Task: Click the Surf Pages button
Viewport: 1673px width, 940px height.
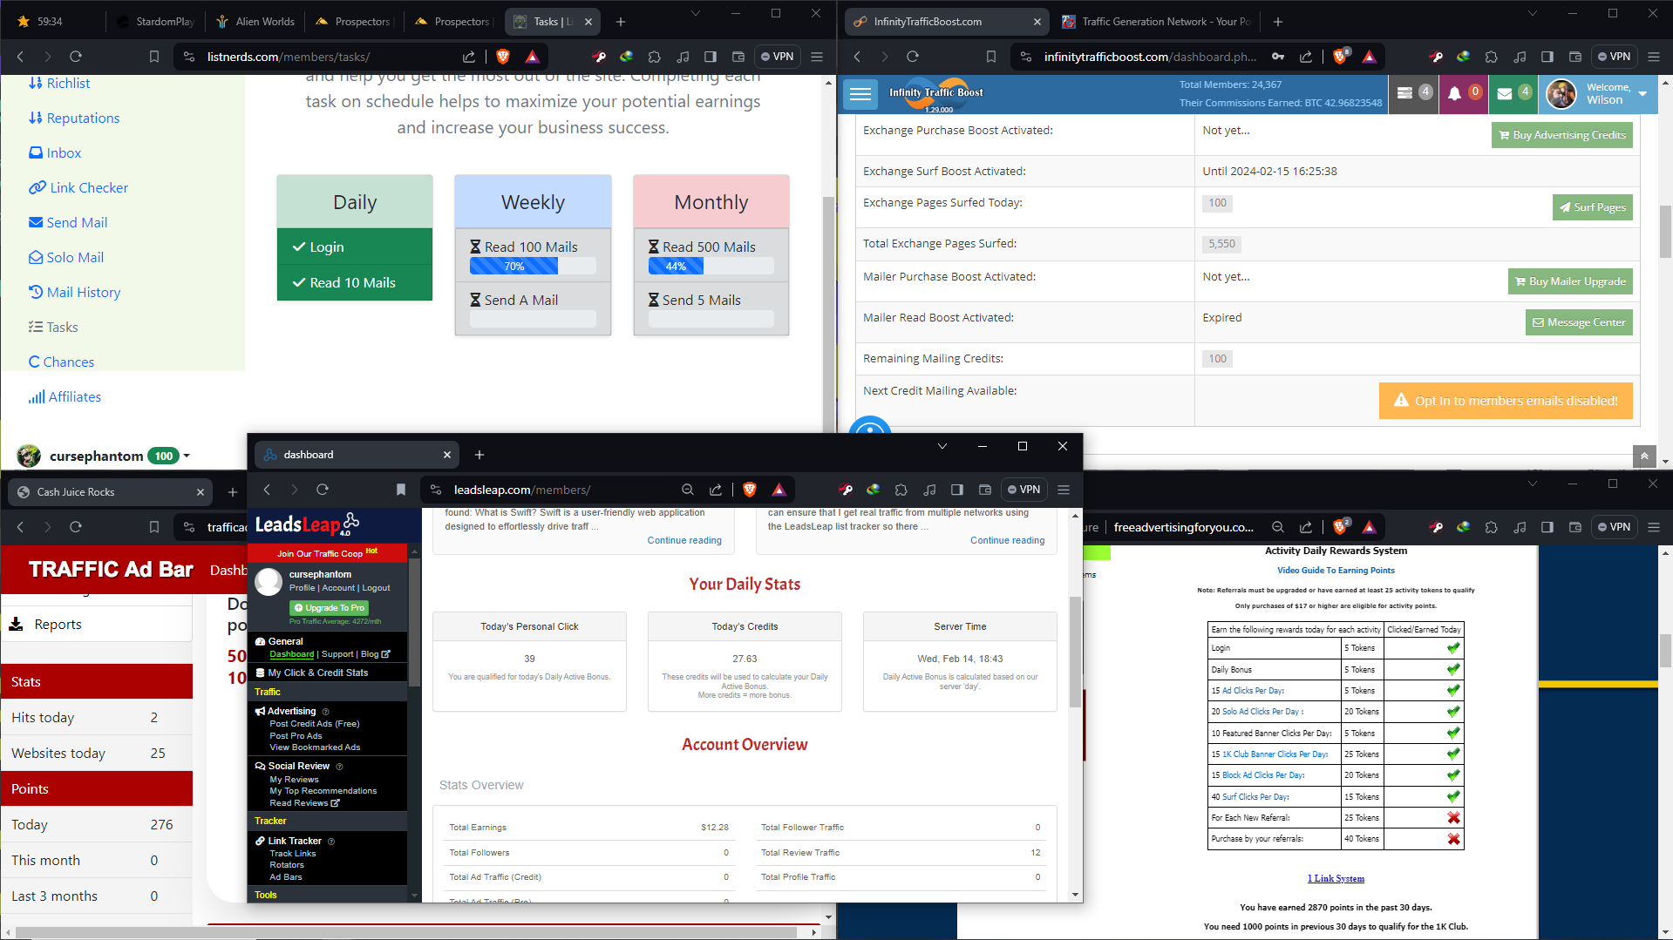Action: click(x=1592, y=207)
